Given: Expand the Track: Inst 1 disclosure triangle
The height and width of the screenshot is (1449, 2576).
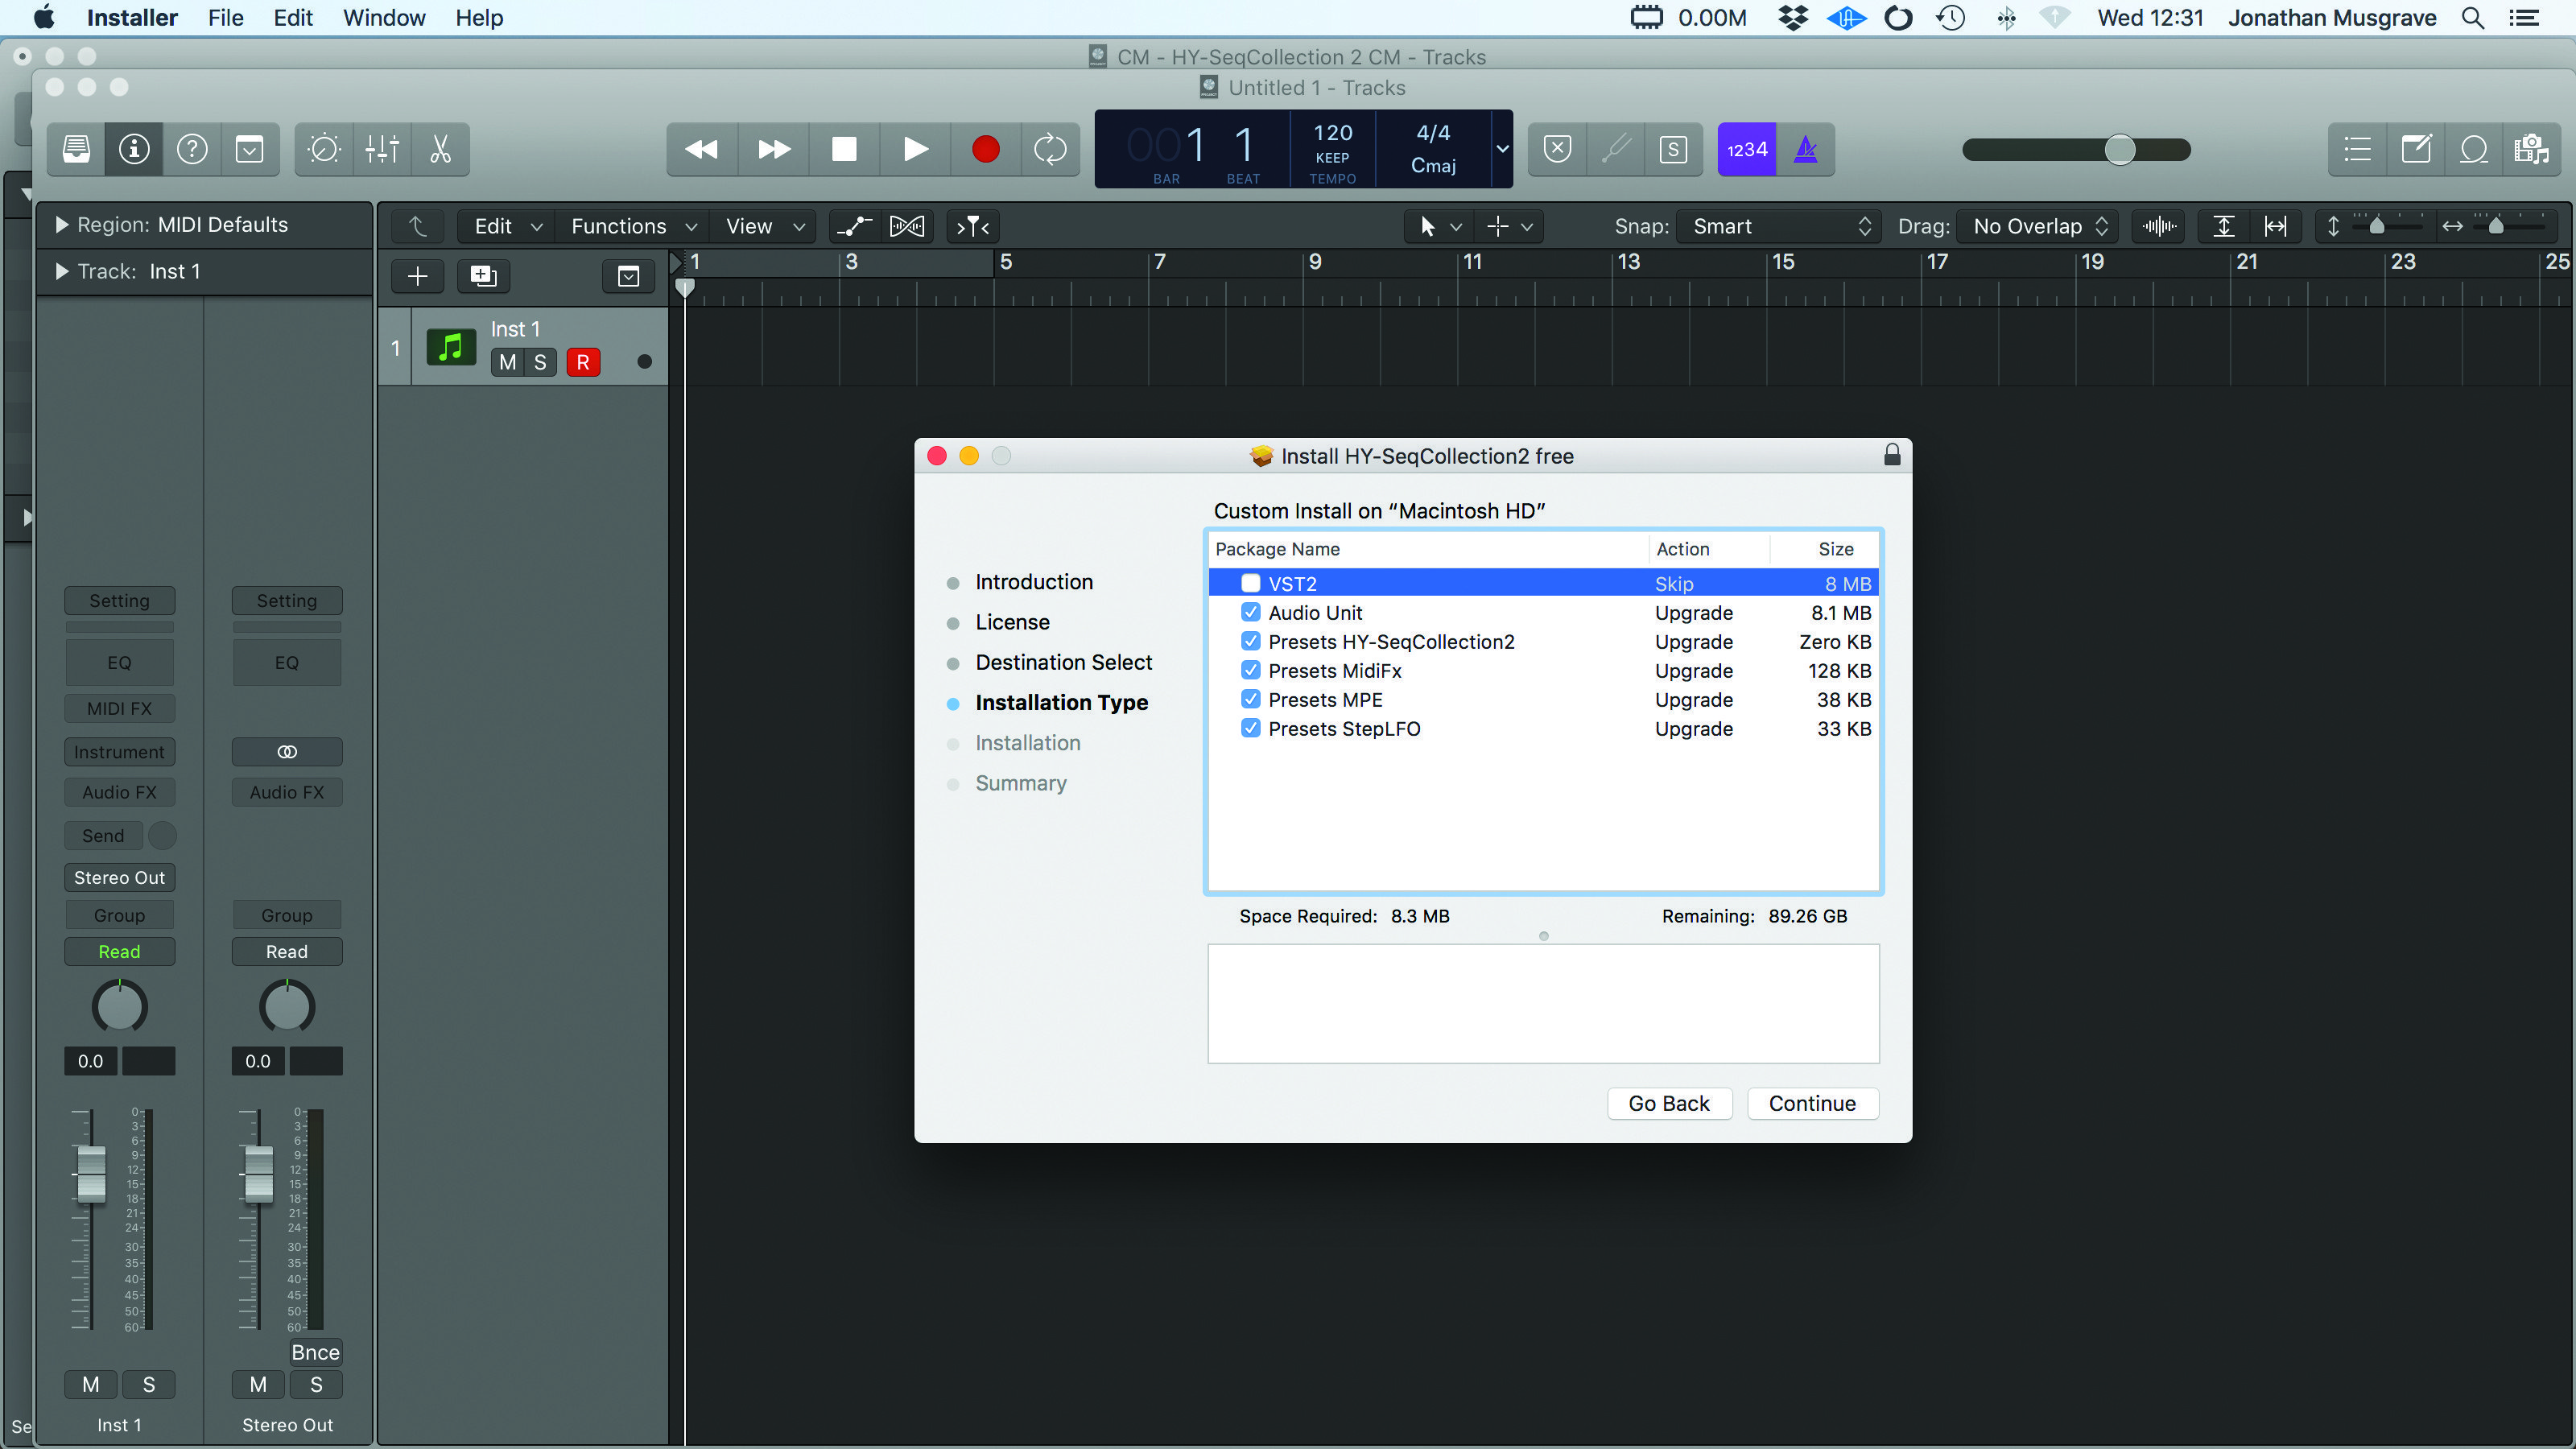Looking at the screenshot, I should tap(61, 271).
